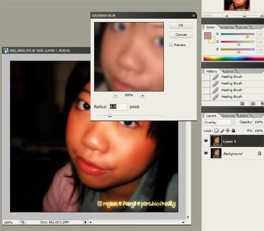Open status bar info menu arrow
This screenshot has width=264, height=231.
point(86,222)
